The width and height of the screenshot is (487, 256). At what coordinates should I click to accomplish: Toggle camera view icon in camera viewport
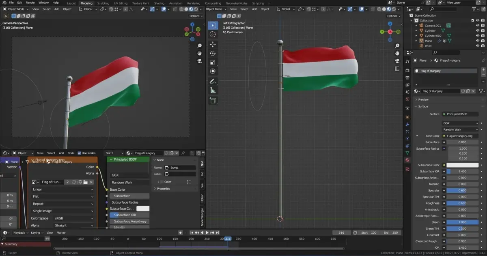200,61
